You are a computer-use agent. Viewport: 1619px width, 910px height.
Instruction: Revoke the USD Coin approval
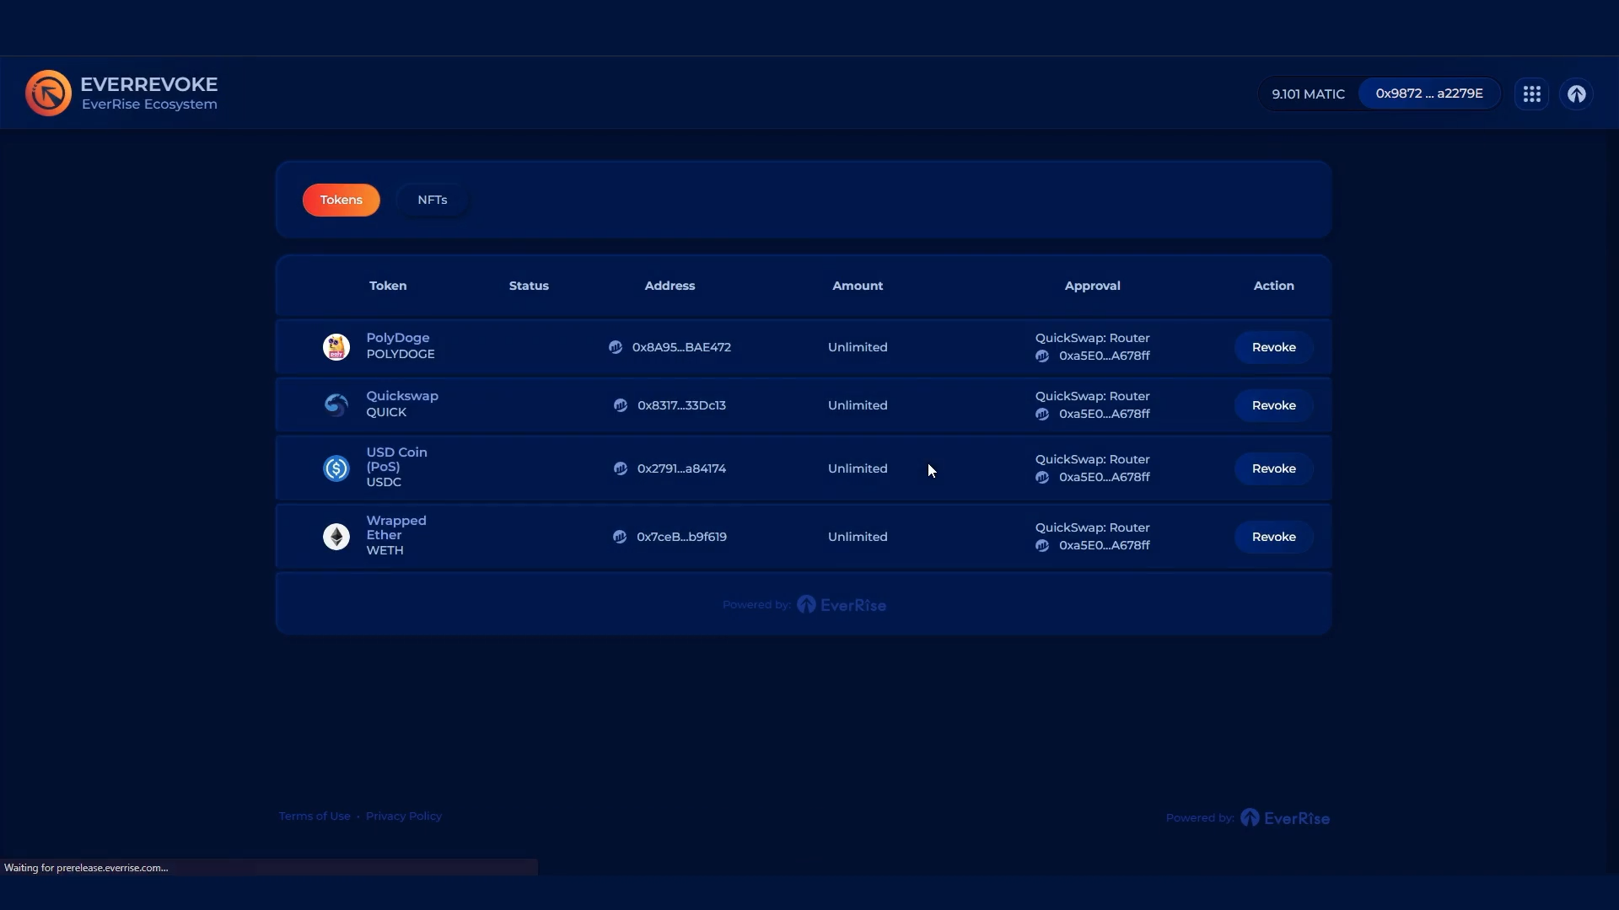point(1273,468)
